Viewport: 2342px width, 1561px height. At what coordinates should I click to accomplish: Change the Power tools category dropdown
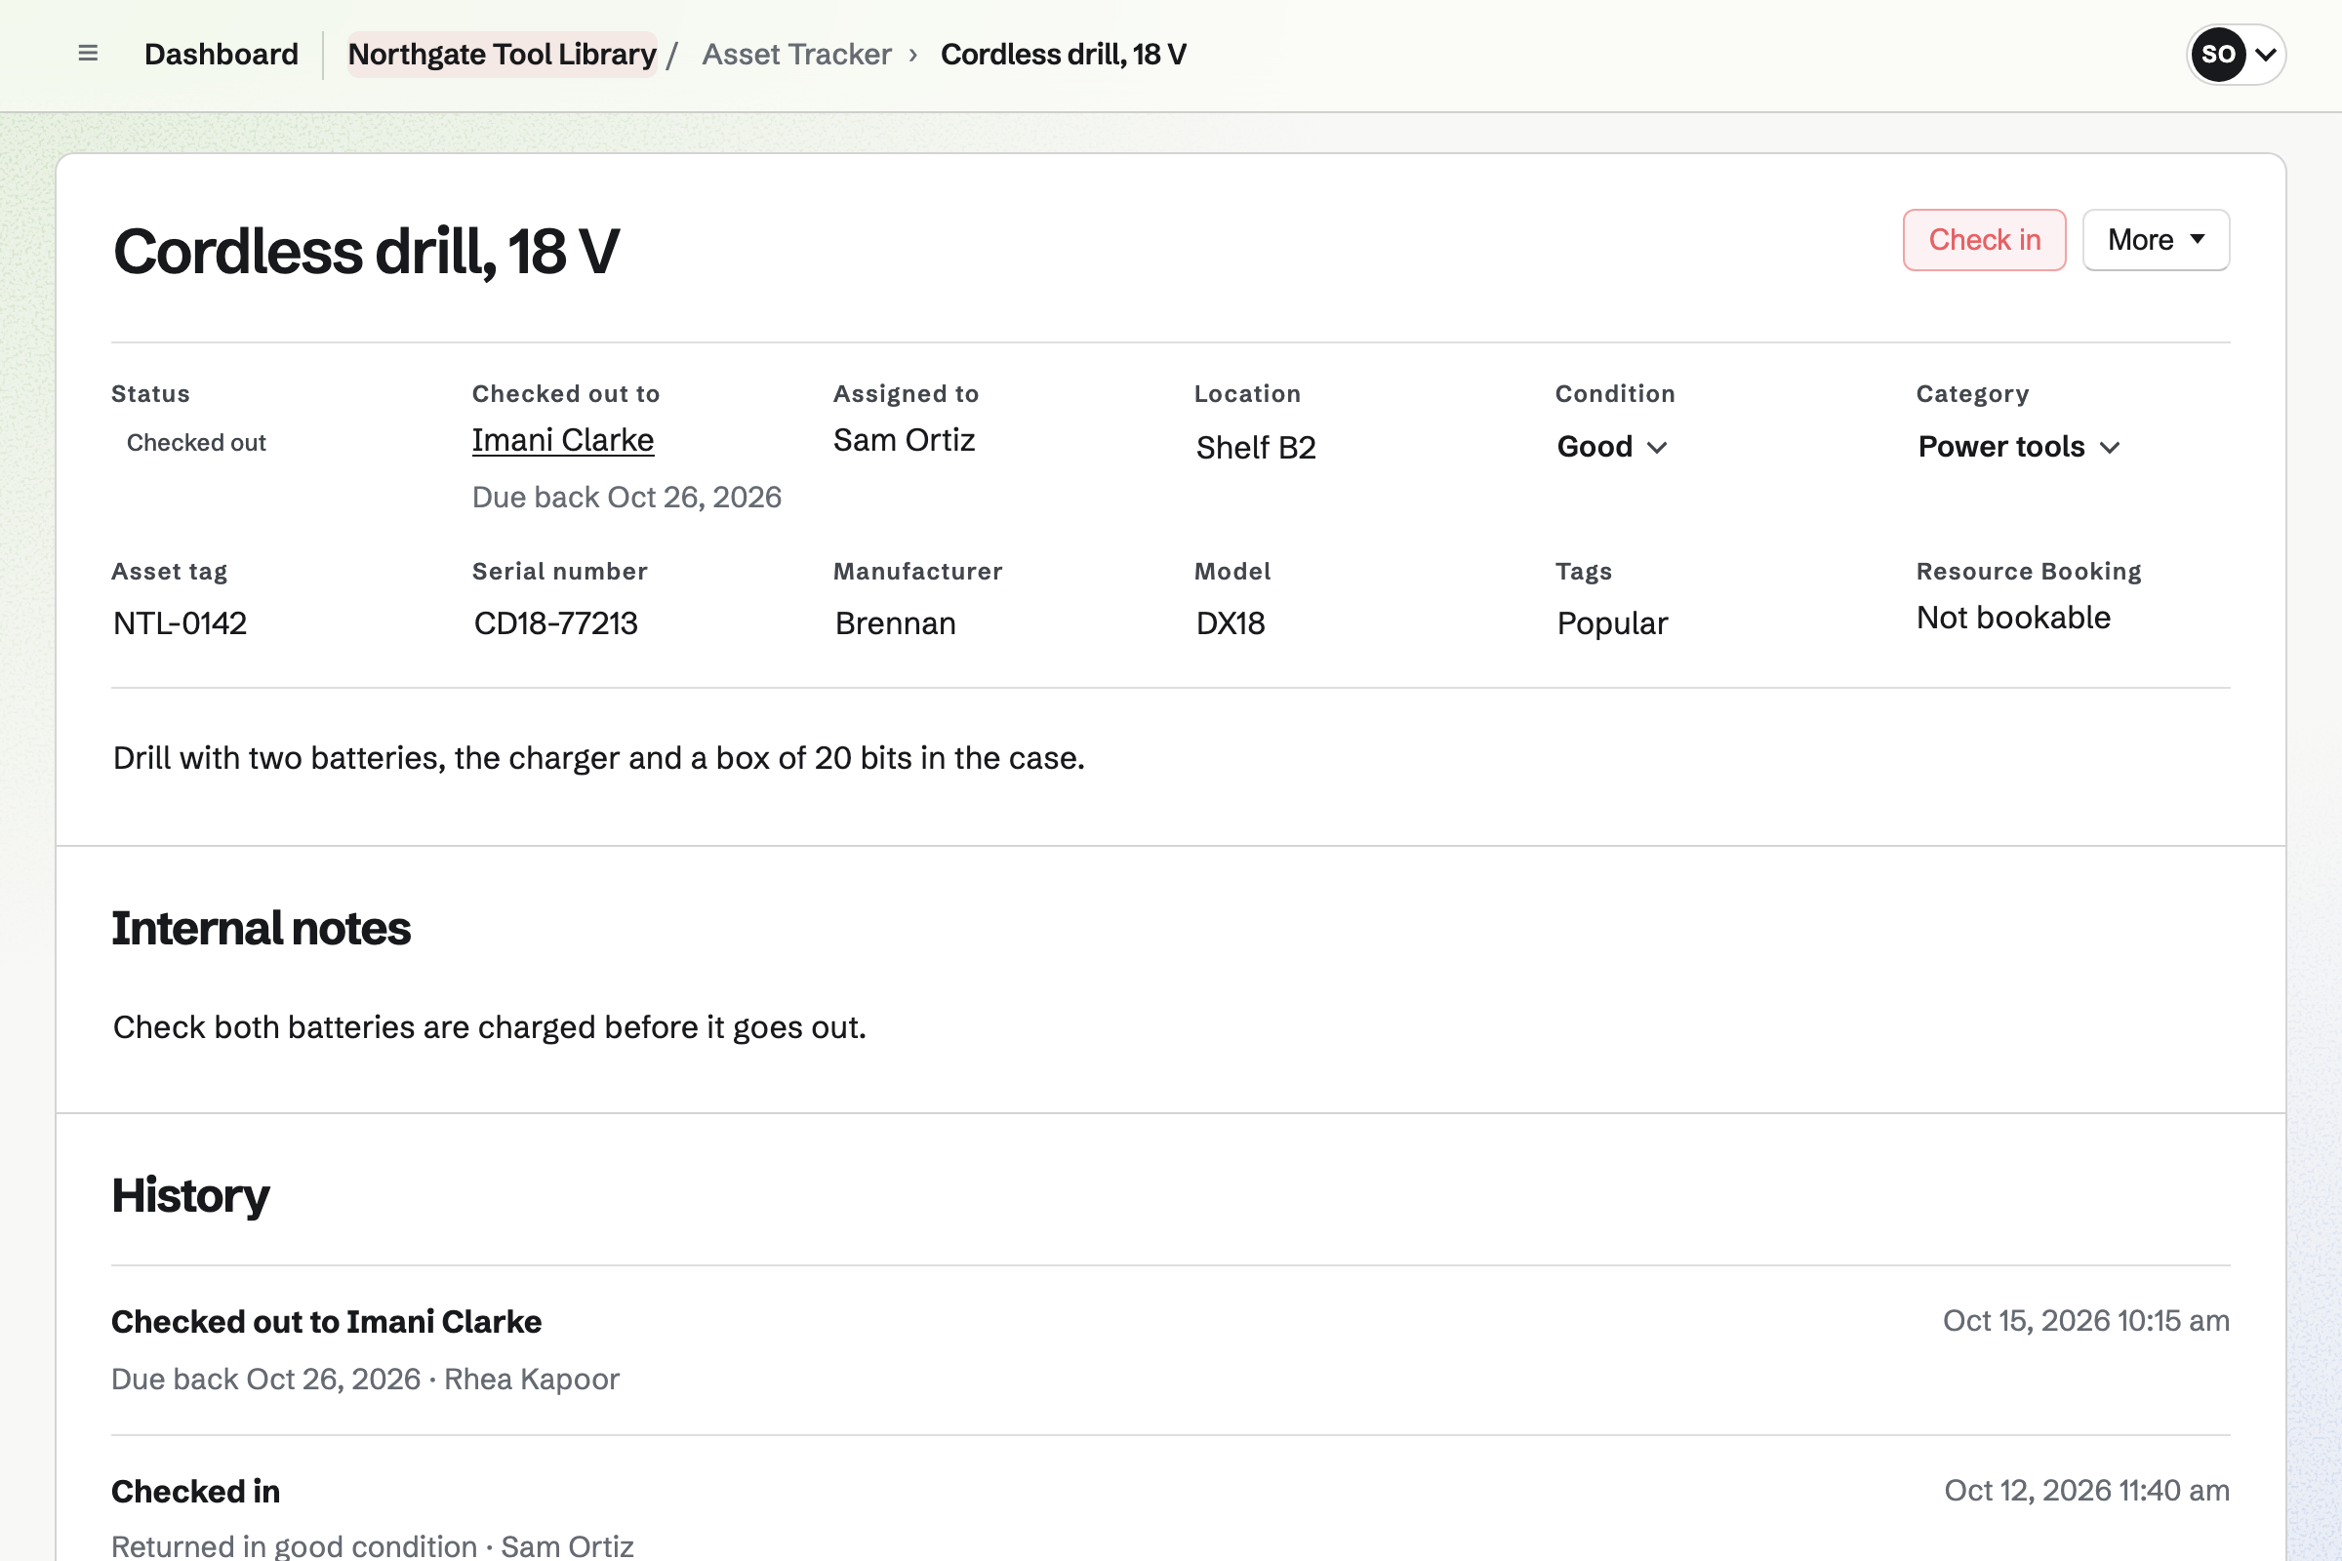click(2018, 447)
